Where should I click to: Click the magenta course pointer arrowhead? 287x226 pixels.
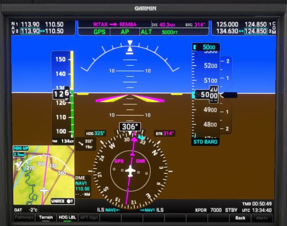click(x=134, y=140)
